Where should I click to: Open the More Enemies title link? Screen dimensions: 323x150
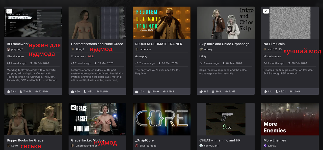pos(275,140)
